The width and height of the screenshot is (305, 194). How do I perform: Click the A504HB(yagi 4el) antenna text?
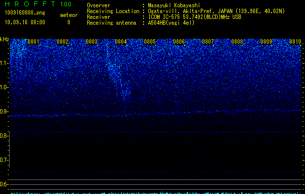pyautogui.click(x=171, y=23)
